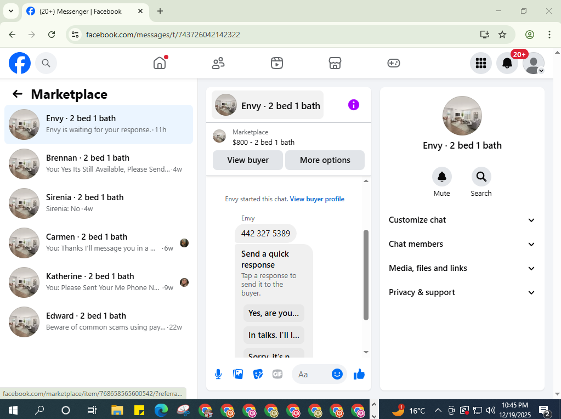This screenshot has width=561, height=419.
Task: Click the message input field Aa
Action: pos(310,374)
